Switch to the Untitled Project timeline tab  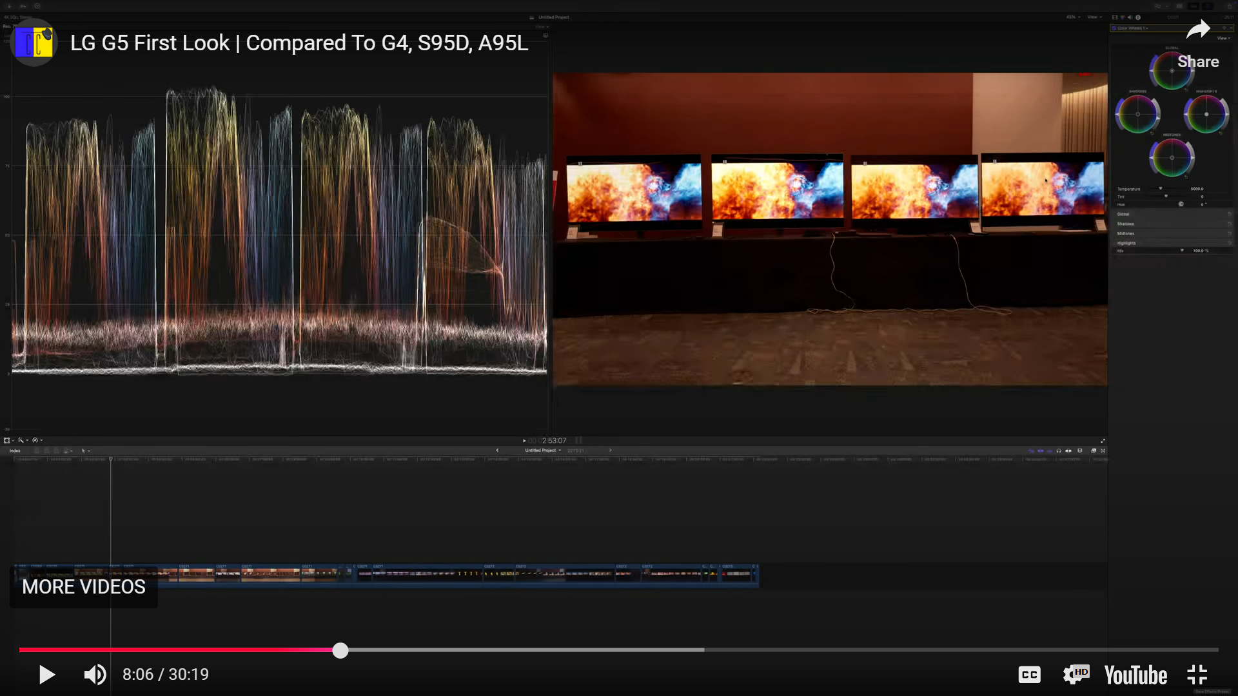tap(542, 450)
